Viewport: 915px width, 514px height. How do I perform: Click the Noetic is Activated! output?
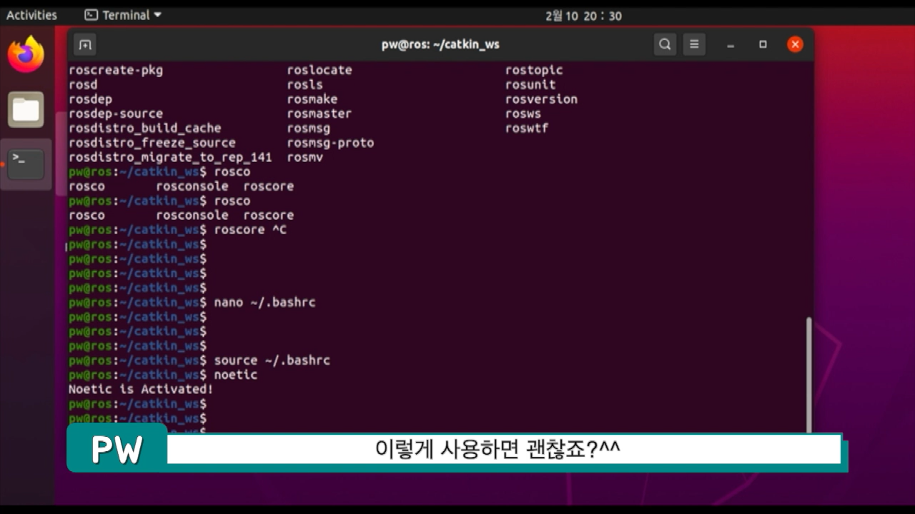pyautogui.click(x=141, y=390)
